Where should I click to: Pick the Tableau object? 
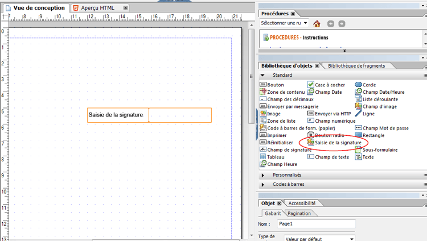tap(272, 157)
